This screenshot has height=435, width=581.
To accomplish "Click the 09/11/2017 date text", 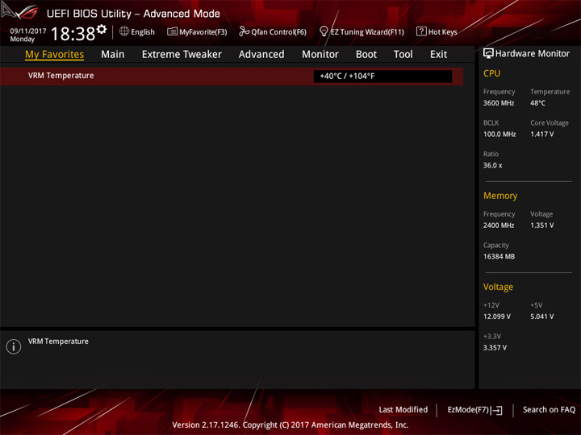I will pyautogui.click(x=28, y=31).
